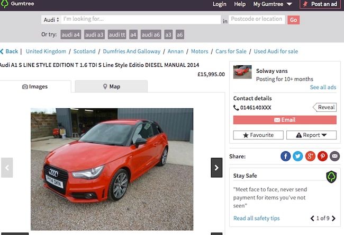Screen dimensions: 344x235
Task: Open See all ads link
Action: (x=323, y=88)
